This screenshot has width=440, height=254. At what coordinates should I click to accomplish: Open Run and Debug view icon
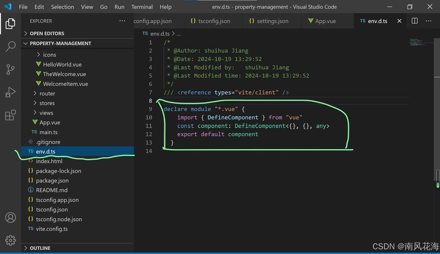pyautogui.click(x=10, y=92)
